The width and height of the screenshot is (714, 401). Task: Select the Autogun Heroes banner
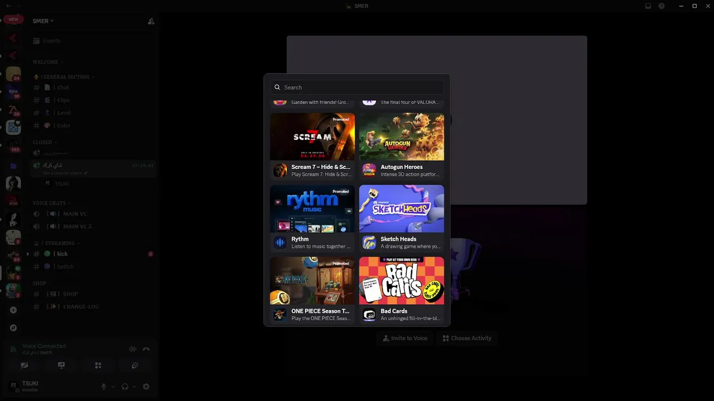click(402, 137)
